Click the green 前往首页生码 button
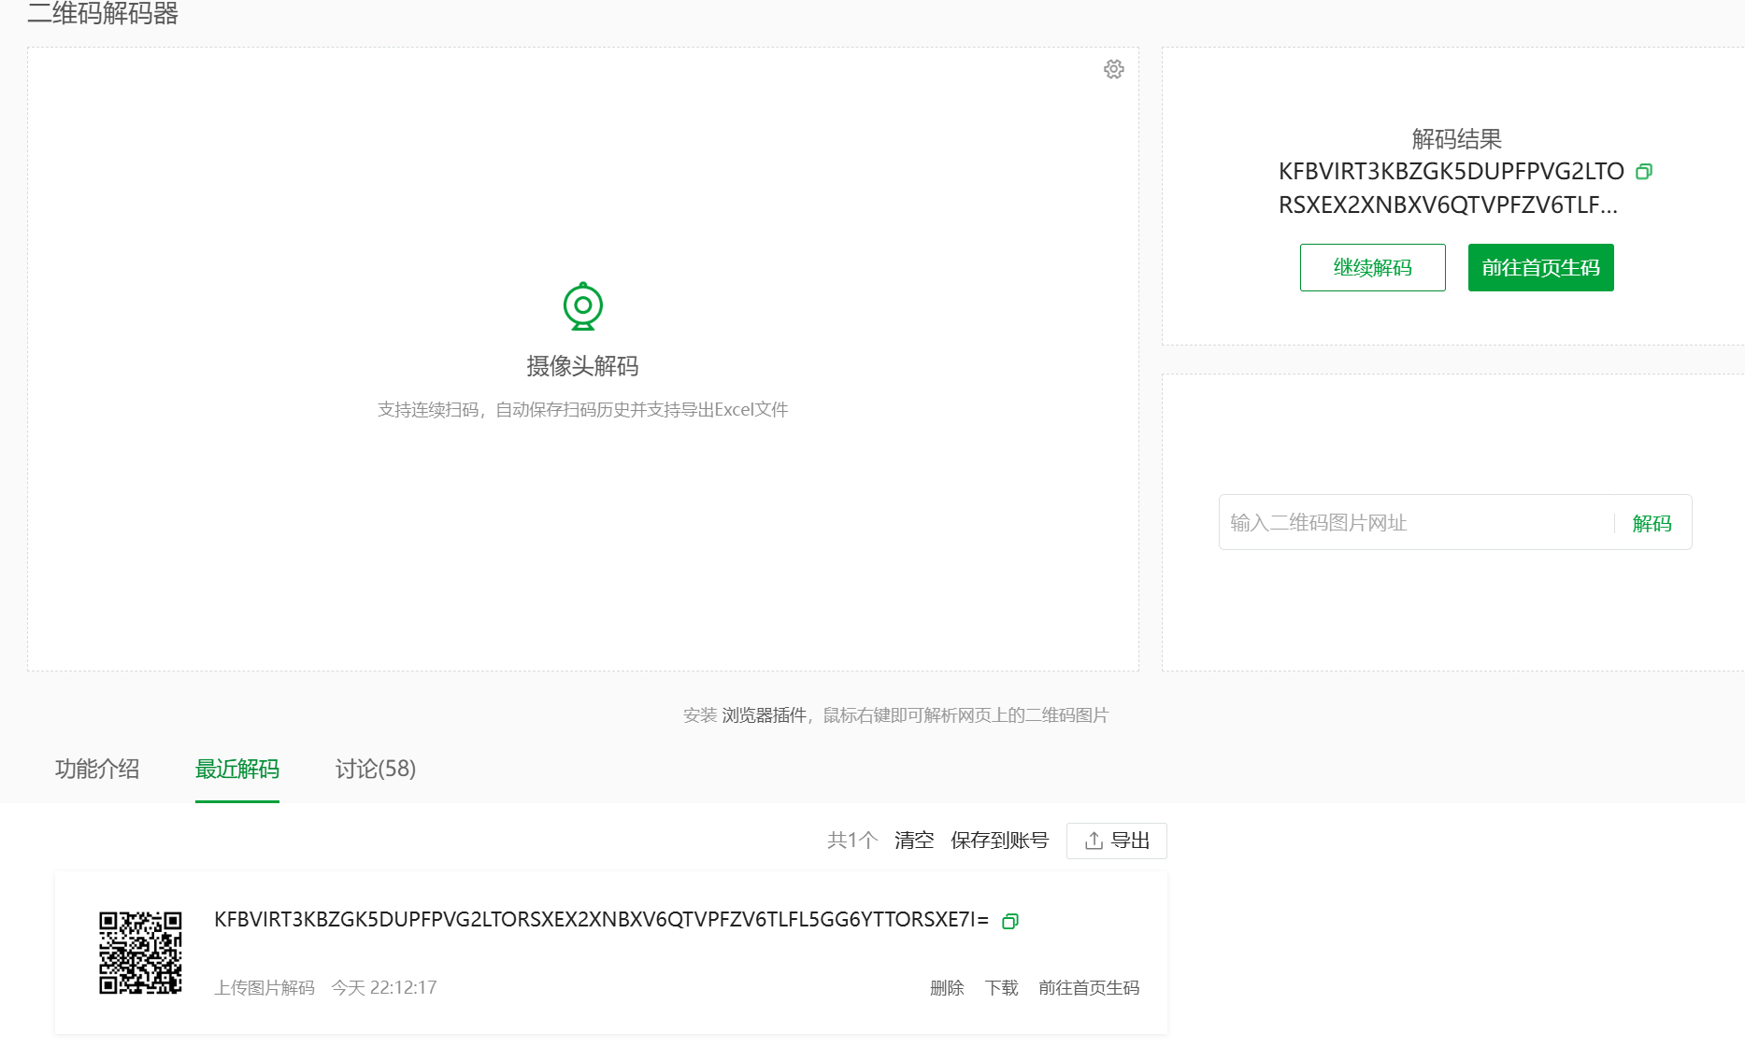 tap(1540, 267)
